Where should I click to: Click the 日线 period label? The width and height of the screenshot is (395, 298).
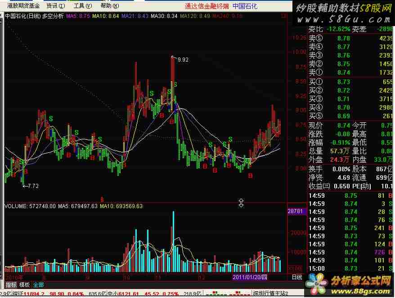[297, 277]
